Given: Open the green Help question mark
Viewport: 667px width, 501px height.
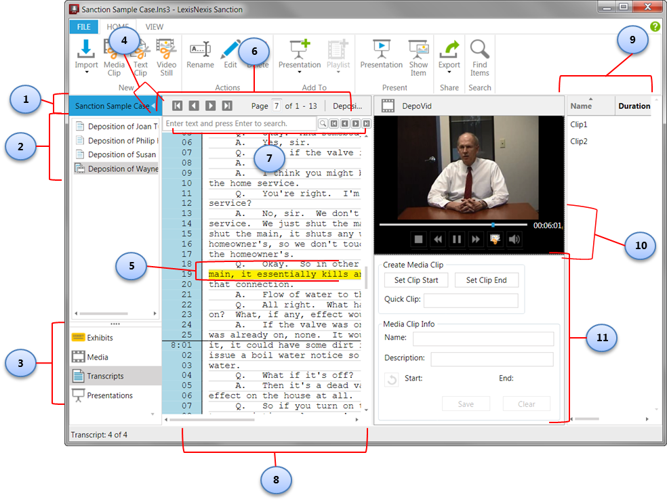Looking at the screenshot, I should [655, 27].
